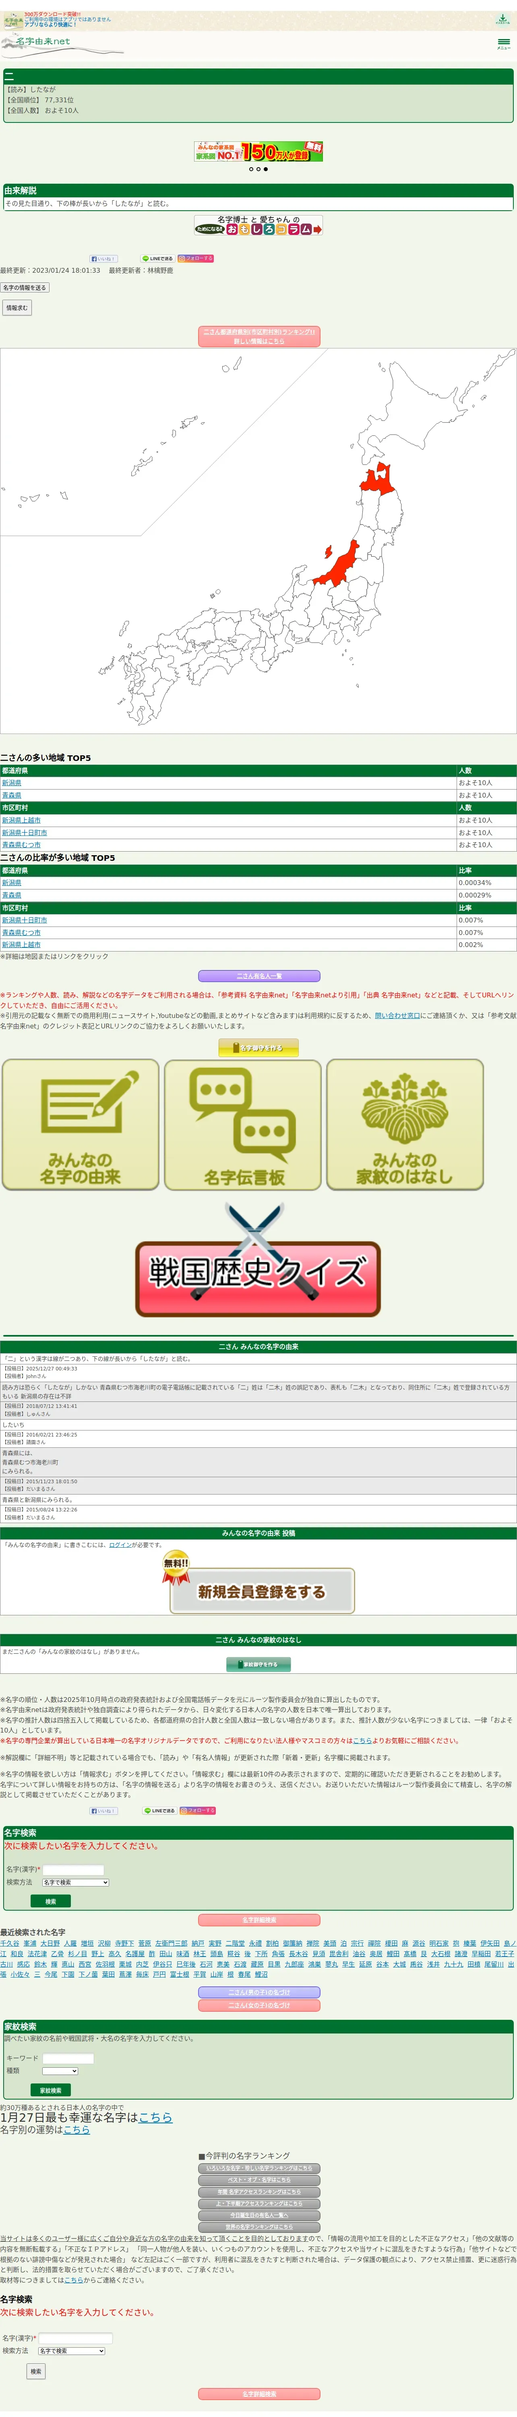Image resolution: width=517 pixels, height=2417 pixels.
Task: Focus the 名字(漢字) field in green 名字検索 box
Action: [x=73, y=1870]
